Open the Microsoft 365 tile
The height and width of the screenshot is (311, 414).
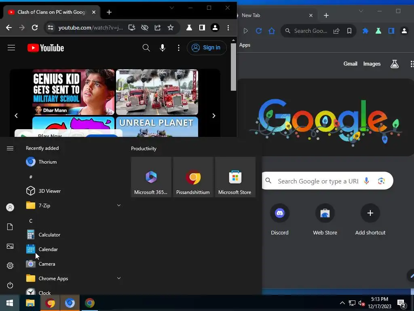coord(151,177)
